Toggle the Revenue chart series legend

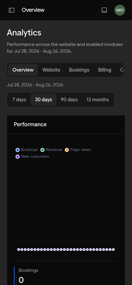pyautogui.click(x=51, y=150)
